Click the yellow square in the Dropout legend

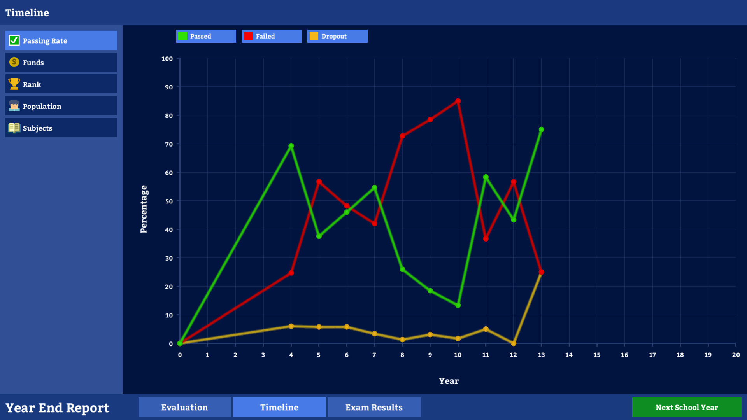tap(314, 36)
